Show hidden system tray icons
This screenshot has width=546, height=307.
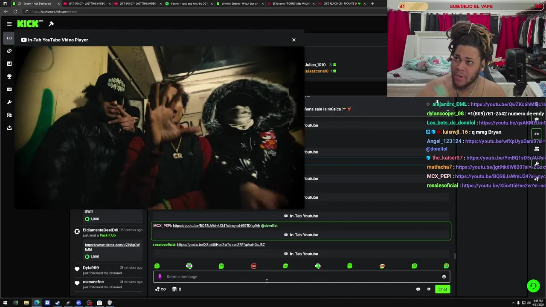coord(513,303)
